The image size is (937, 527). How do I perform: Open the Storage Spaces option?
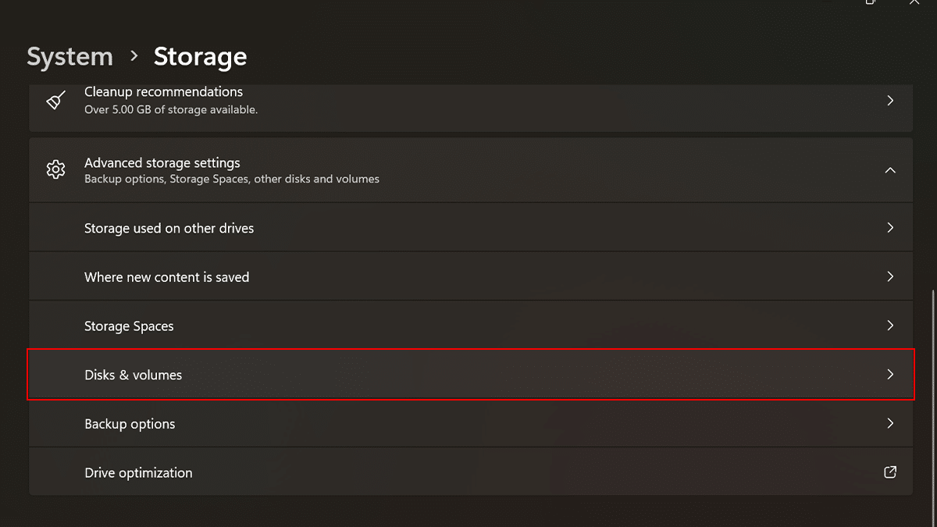pyautogui.click(x=129, y=326)
